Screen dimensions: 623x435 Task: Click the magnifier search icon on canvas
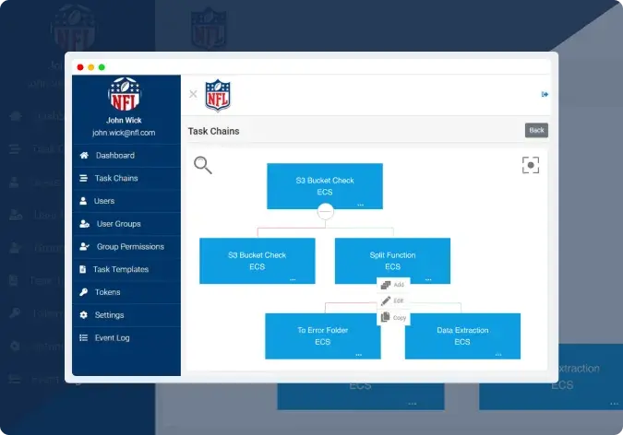tap(203, 165)
